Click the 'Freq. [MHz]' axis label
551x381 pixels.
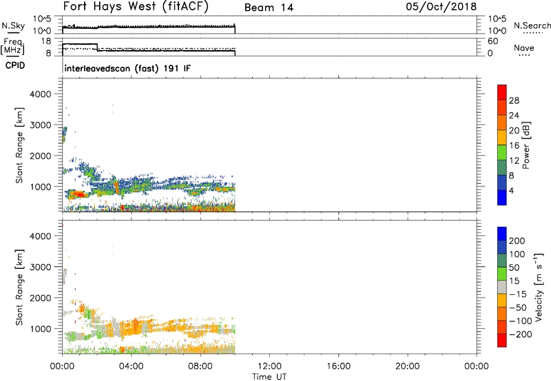coord(12,46)
